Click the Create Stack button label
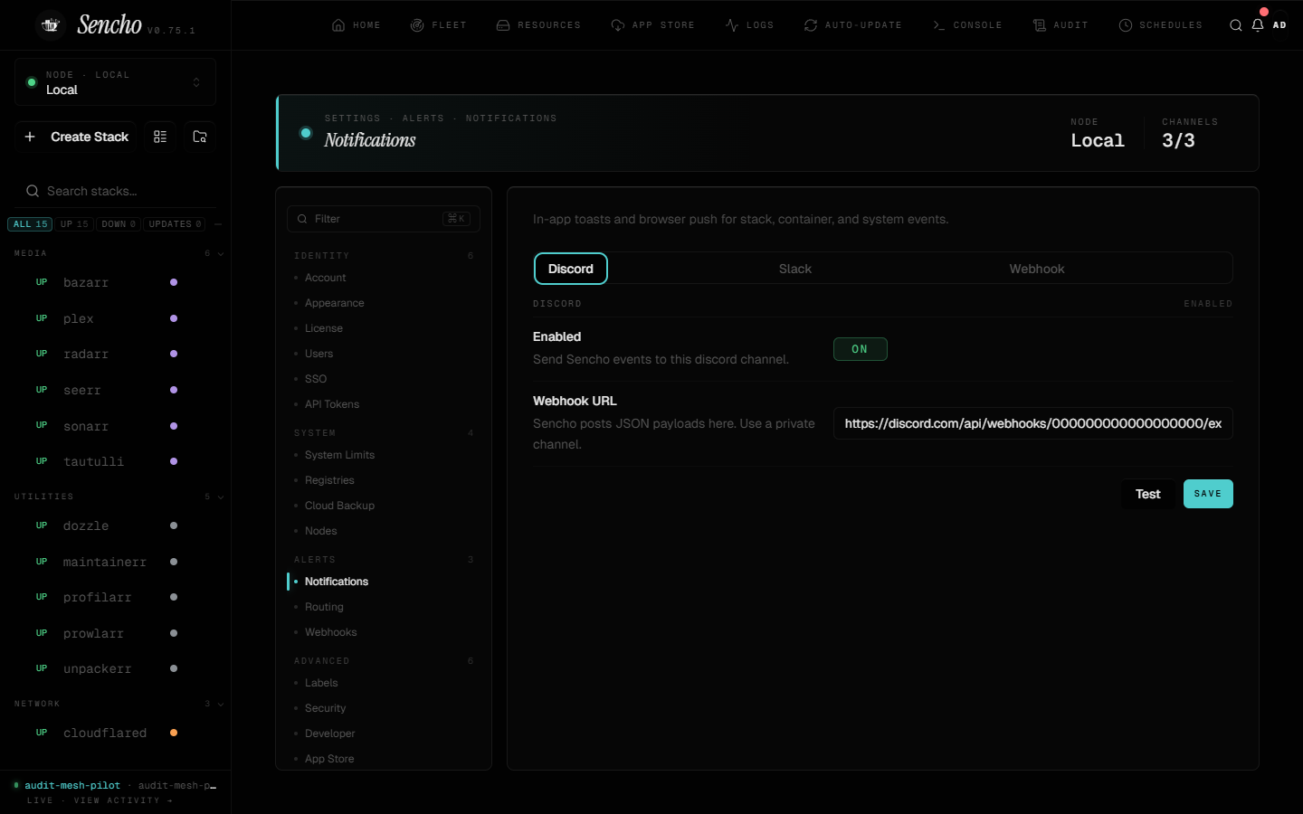This screenshot has width=1303, height=814. click(x=90, y=137)
